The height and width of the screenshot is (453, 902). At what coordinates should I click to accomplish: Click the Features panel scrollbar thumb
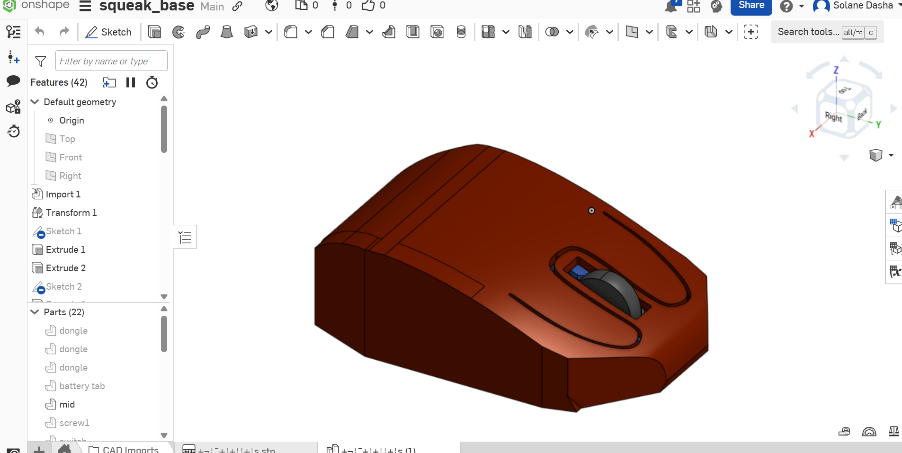click(x=164, y=129)
